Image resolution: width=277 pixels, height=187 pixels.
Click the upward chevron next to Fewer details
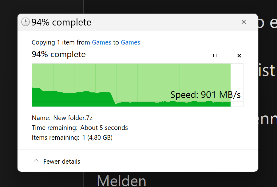(36, 160)
